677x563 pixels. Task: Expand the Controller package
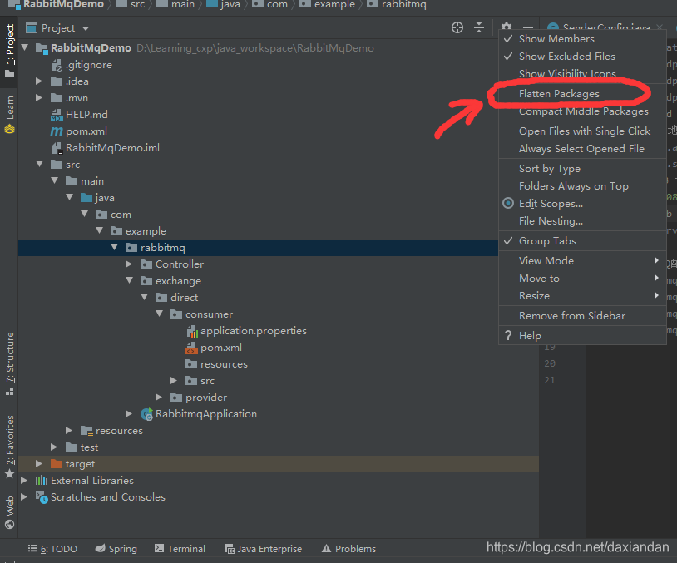click(129, 264)
